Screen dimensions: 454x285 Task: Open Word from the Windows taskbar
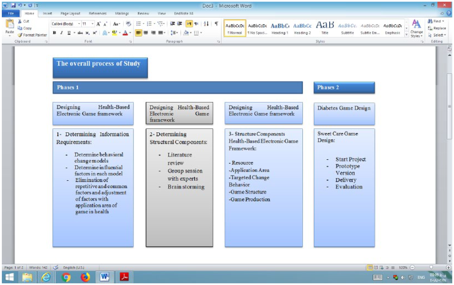[x=104, y=277]
